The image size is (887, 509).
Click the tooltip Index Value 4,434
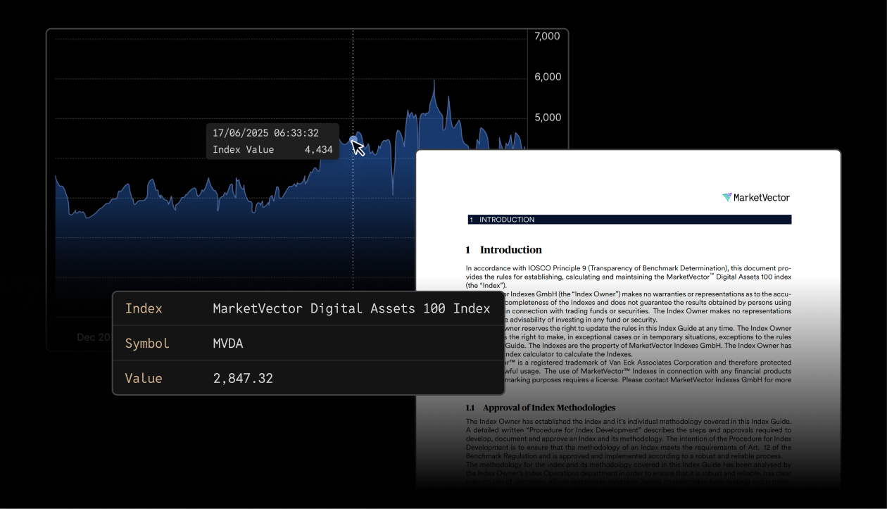[272, 150]
